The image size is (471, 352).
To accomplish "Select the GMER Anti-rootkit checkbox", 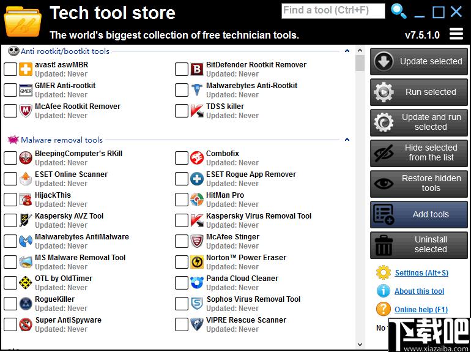I will click(10, 90).
